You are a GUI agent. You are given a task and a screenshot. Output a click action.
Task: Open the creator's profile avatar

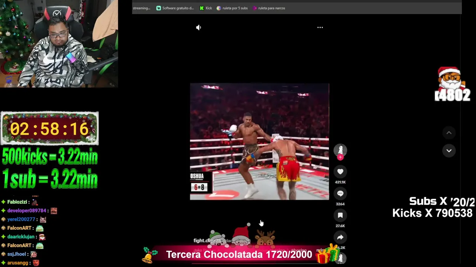(340, 150)
